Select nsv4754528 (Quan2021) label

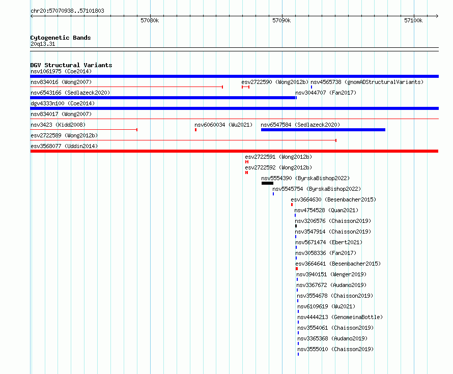[x=326, y=210]
